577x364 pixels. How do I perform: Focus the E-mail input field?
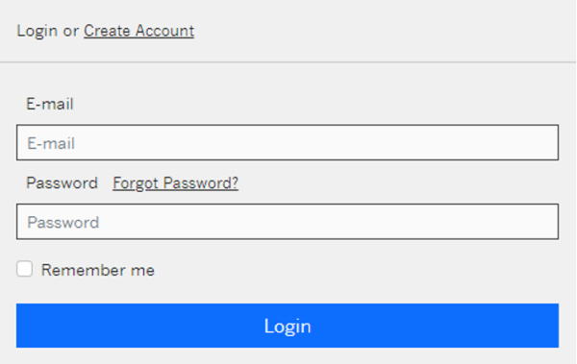click(288, 143)
